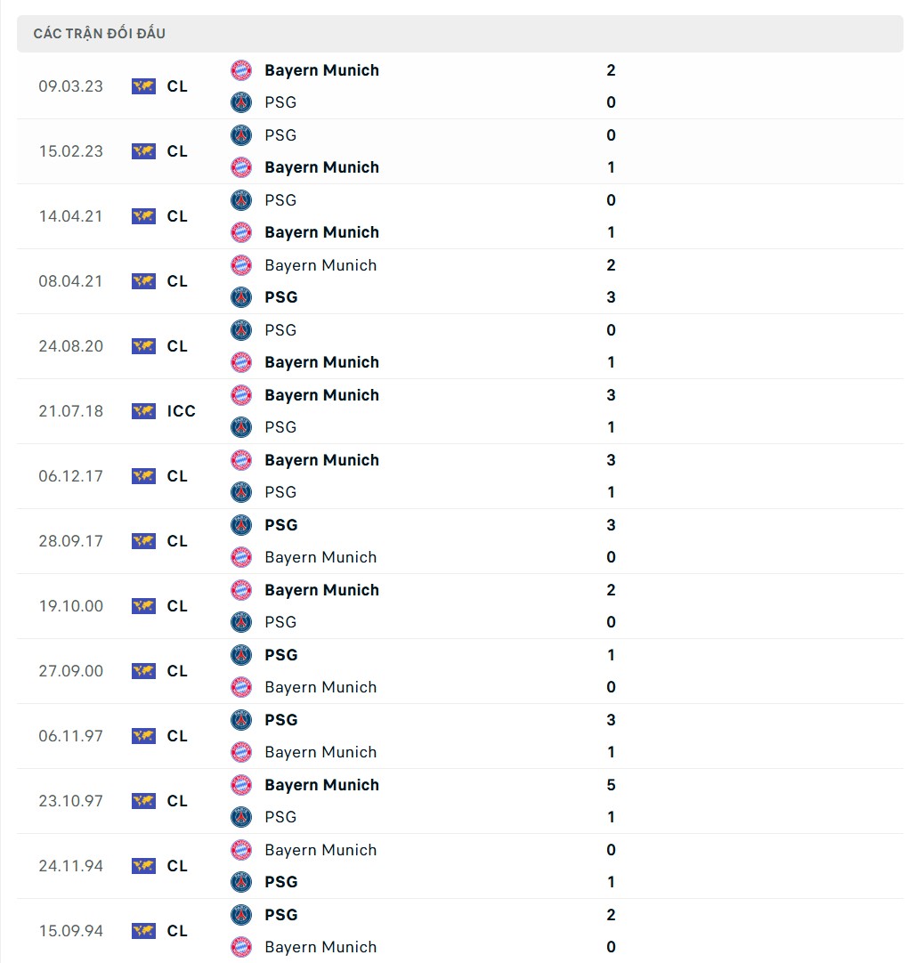Screen dimensions: 916x963
Task: Click the Bayern Munich name on the 23.10.97 row
Action: 321,785
